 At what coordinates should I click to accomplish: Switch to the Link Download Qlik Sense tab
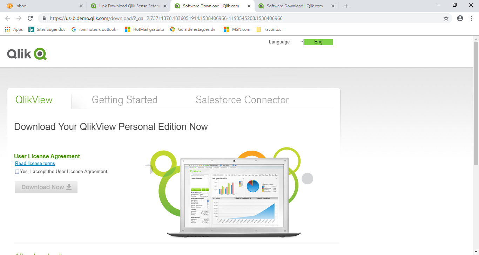[x=128, y=6]
